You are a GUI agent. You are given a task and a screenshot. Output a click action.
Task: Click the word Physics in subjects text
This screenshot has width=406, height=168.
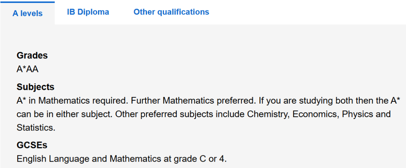358,114
